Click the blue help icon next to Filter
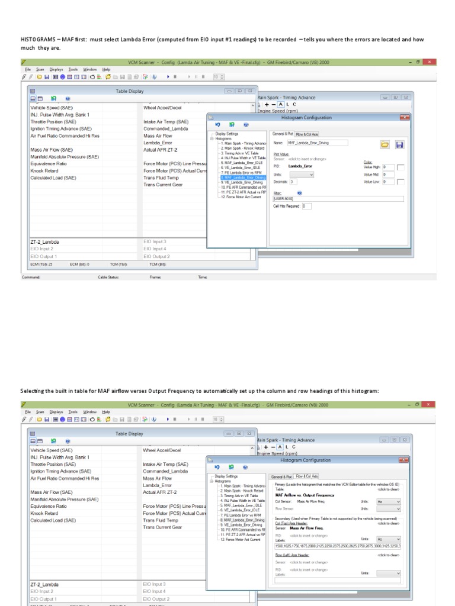This screenshot has width=455, height=606. pyautogui.click(x=299, y=193)
